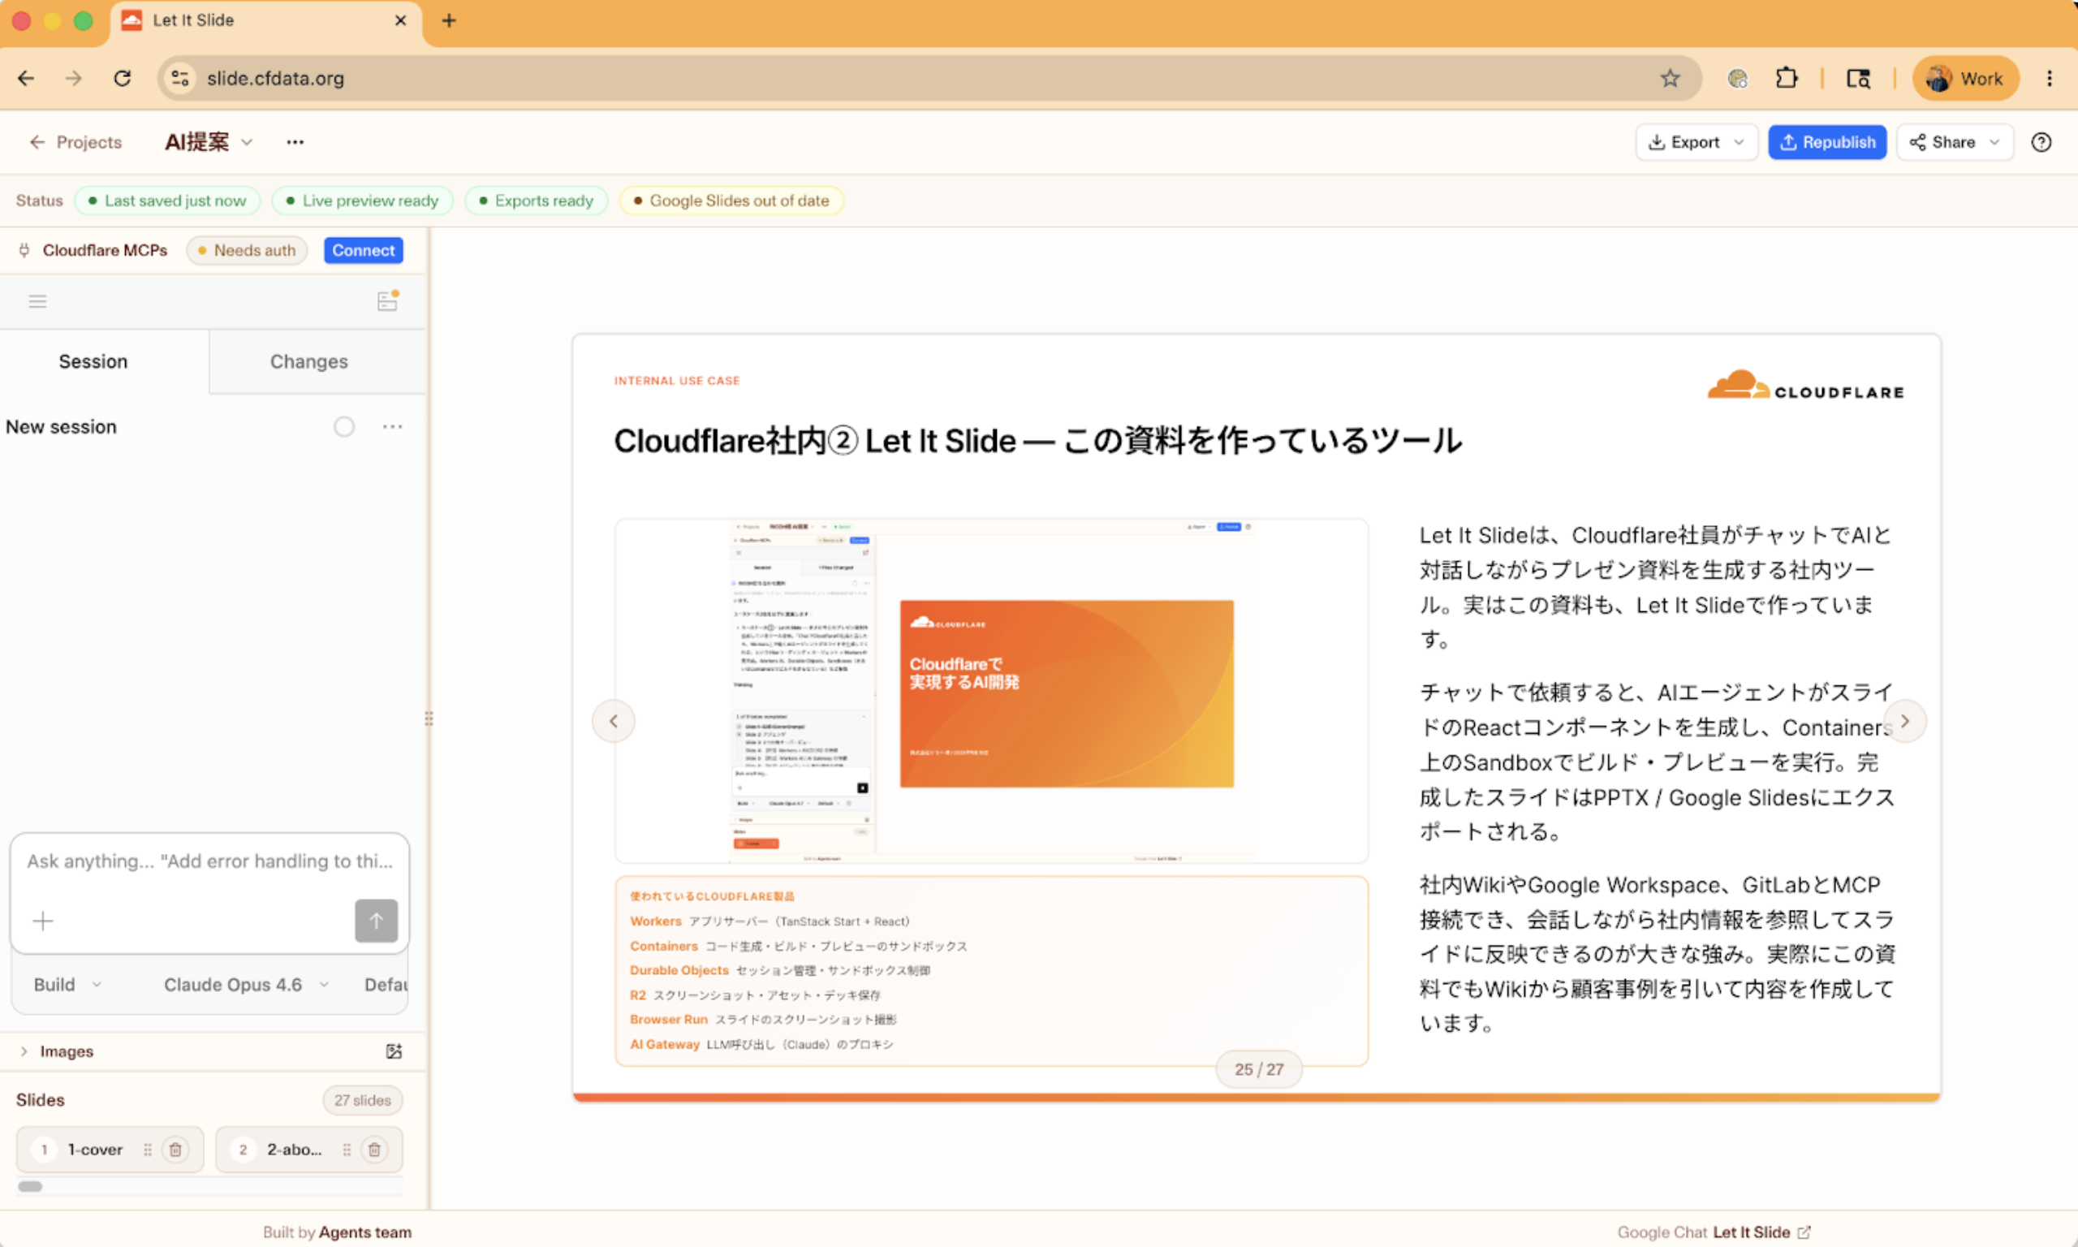Click the Cloudflare logo on slide

click(1806, 386)
